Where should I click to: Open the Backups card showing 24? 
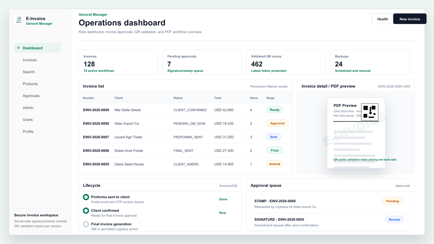pyautogui.click(x=370, y=62)
